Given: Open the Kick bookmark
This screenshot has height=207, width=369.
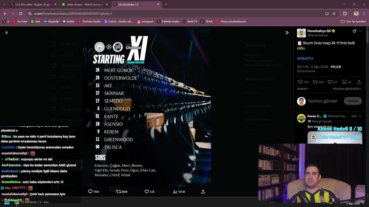Looking at the screenshot, I should click(35, 22).
